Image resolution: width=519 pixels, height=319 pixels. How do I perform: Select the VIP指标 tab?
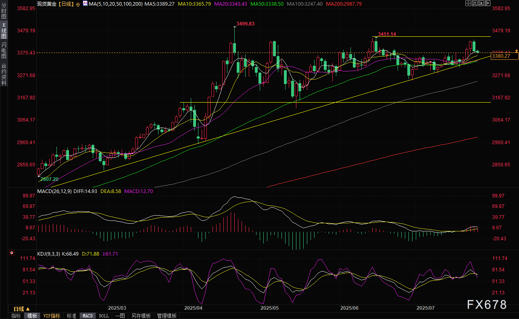tap(51, 316)
